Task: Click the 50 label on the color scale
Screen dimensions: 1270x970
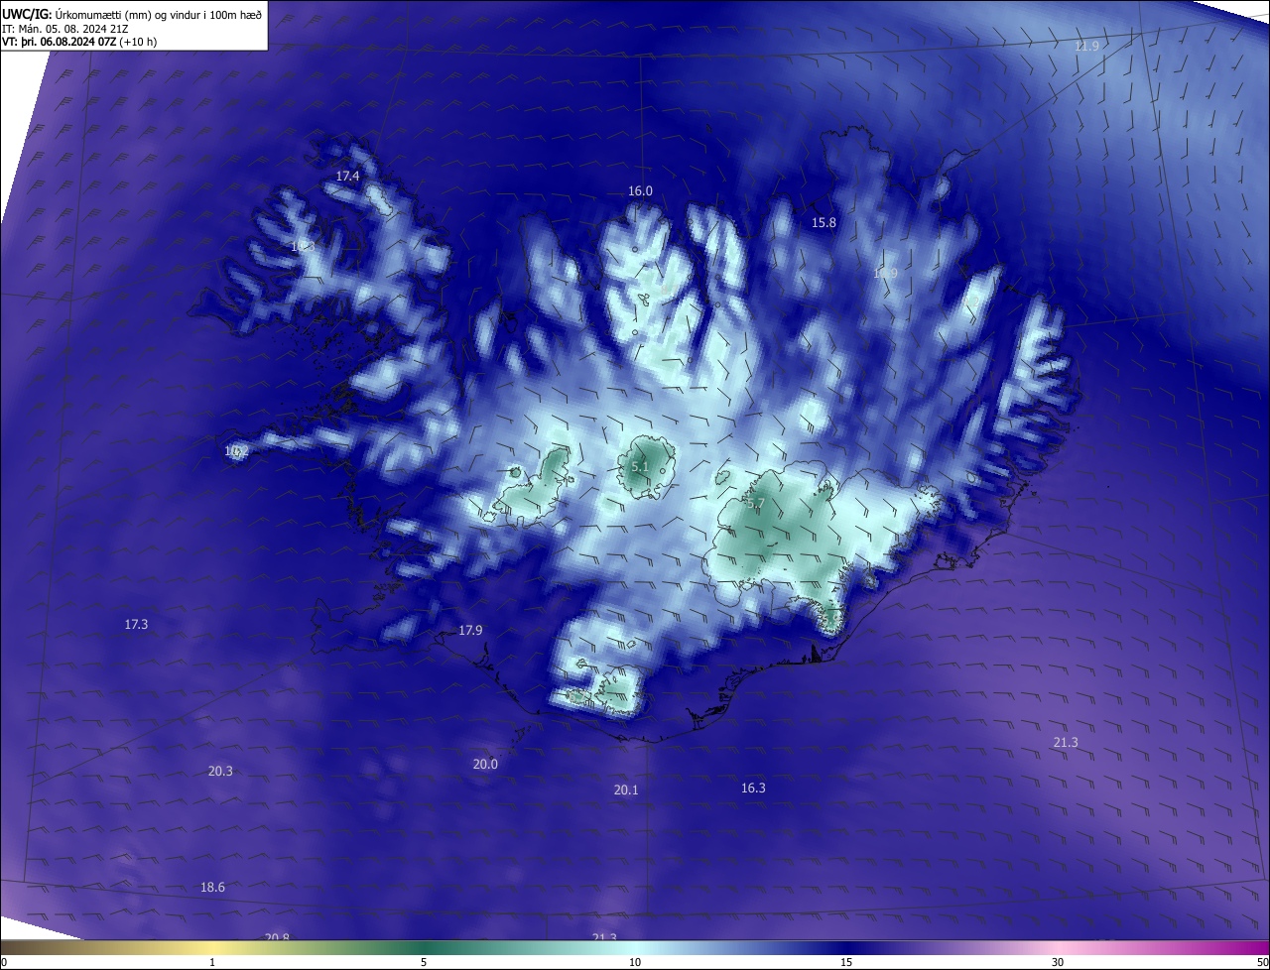Action: (x=1262, y=962)
